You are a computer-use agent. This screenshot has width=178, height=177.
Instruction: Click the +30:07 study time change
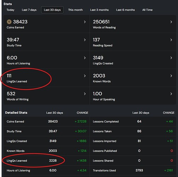tap(81, 131)
